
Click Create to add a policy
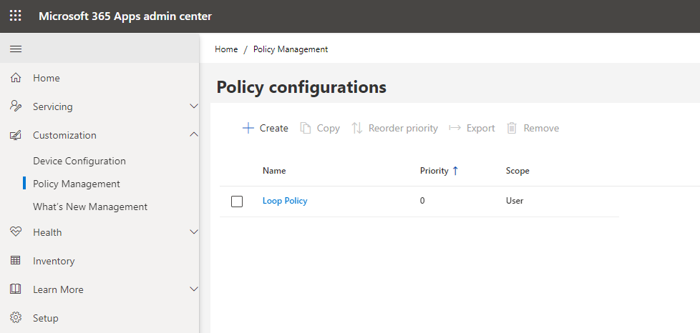coord(274,128)
